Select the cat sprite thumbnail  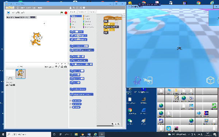pos(20,74)
